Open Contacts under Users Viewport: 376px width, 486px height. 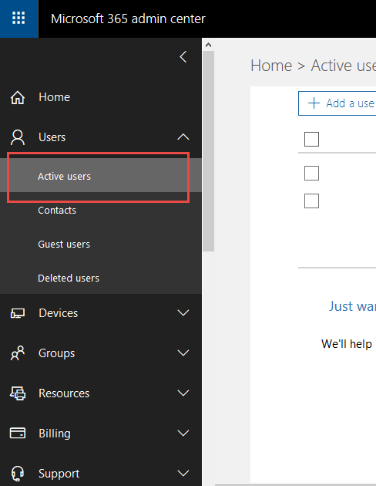[x=57, y=210]
